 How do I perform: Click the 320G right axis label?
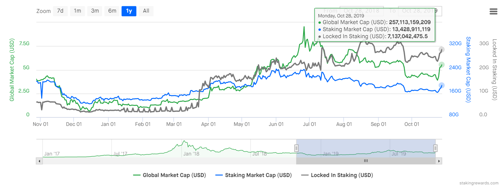[455, 44]
